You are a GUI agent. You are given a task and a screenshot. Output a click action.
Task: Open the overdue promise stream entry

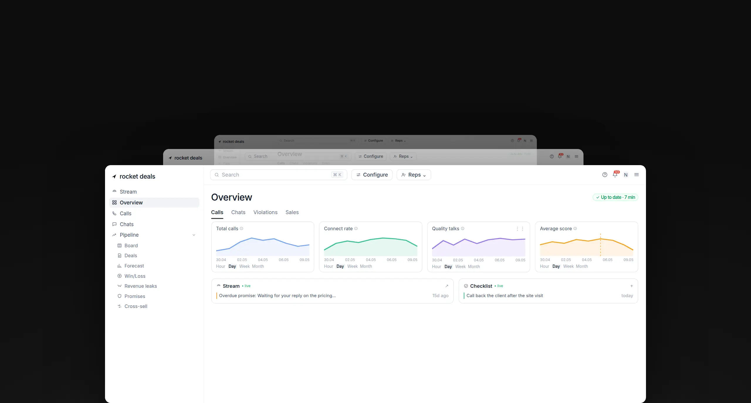(332, 296)
